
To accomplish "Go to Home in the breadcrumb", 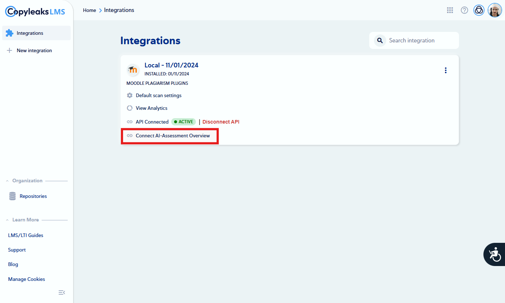I will 89,10.
